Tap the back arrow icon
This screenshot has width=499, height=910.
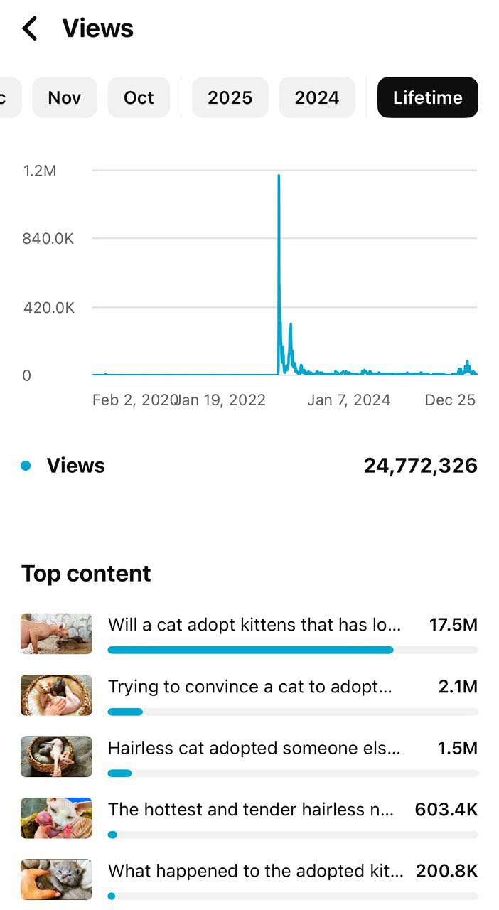(30, 28)
